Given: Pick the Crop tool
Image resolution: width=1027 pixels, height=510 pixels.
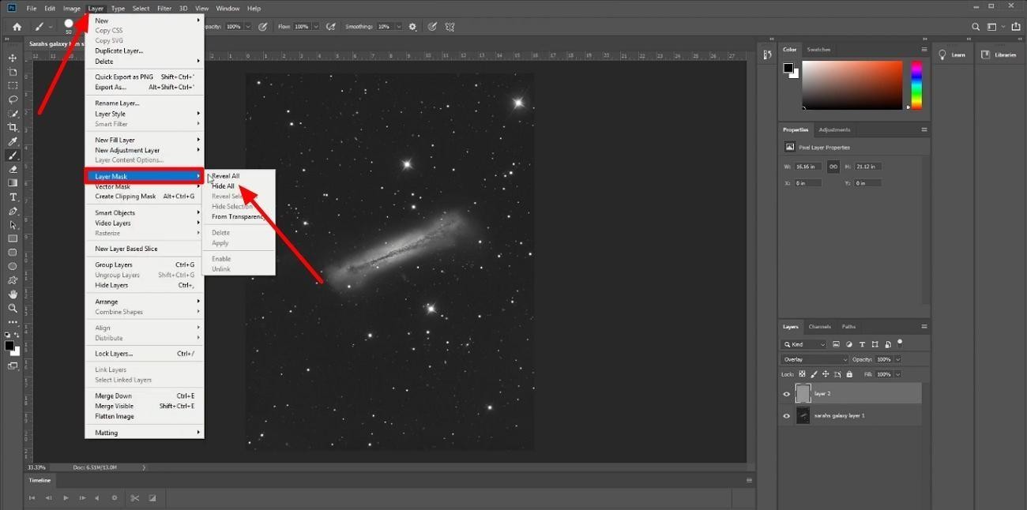Looking at the screenshot, I should [x=13, y=127].
